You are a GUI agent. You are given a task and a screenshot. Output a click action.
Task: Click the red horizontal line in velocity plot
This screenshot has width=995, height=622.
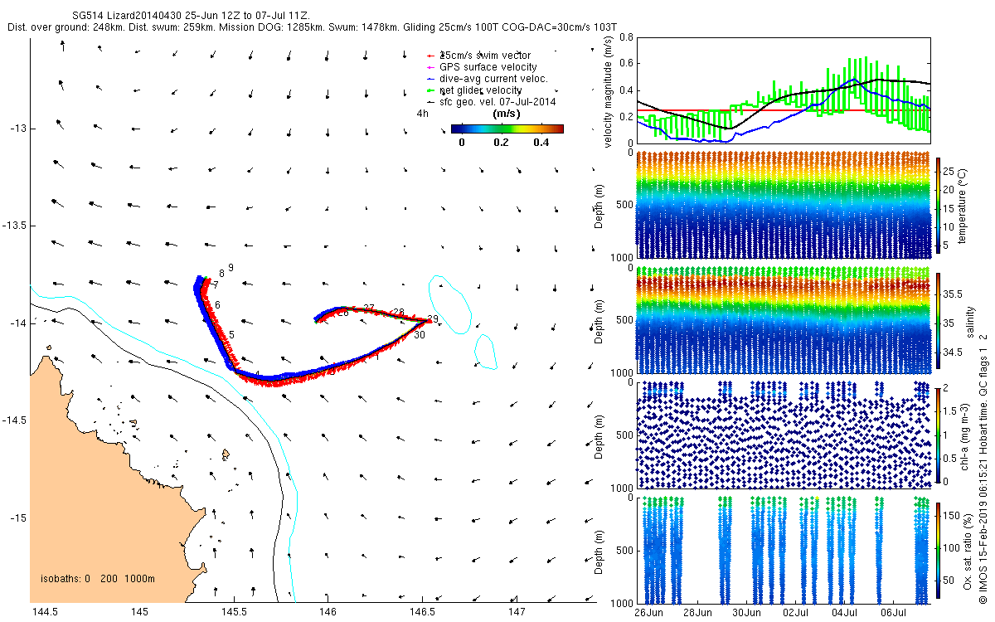click(x=783, y=110)
